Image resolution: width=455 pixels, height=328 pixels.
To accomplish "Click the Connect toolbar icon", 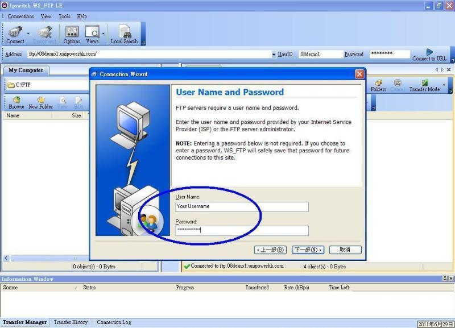I will [x=15, y=35].
